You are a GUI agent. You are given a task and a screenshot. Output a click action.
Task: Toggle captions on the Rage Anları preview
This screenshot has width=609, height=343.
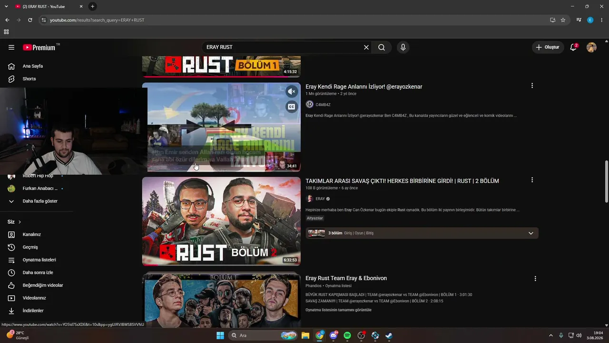pyautogui.click(x=292, y=107)
